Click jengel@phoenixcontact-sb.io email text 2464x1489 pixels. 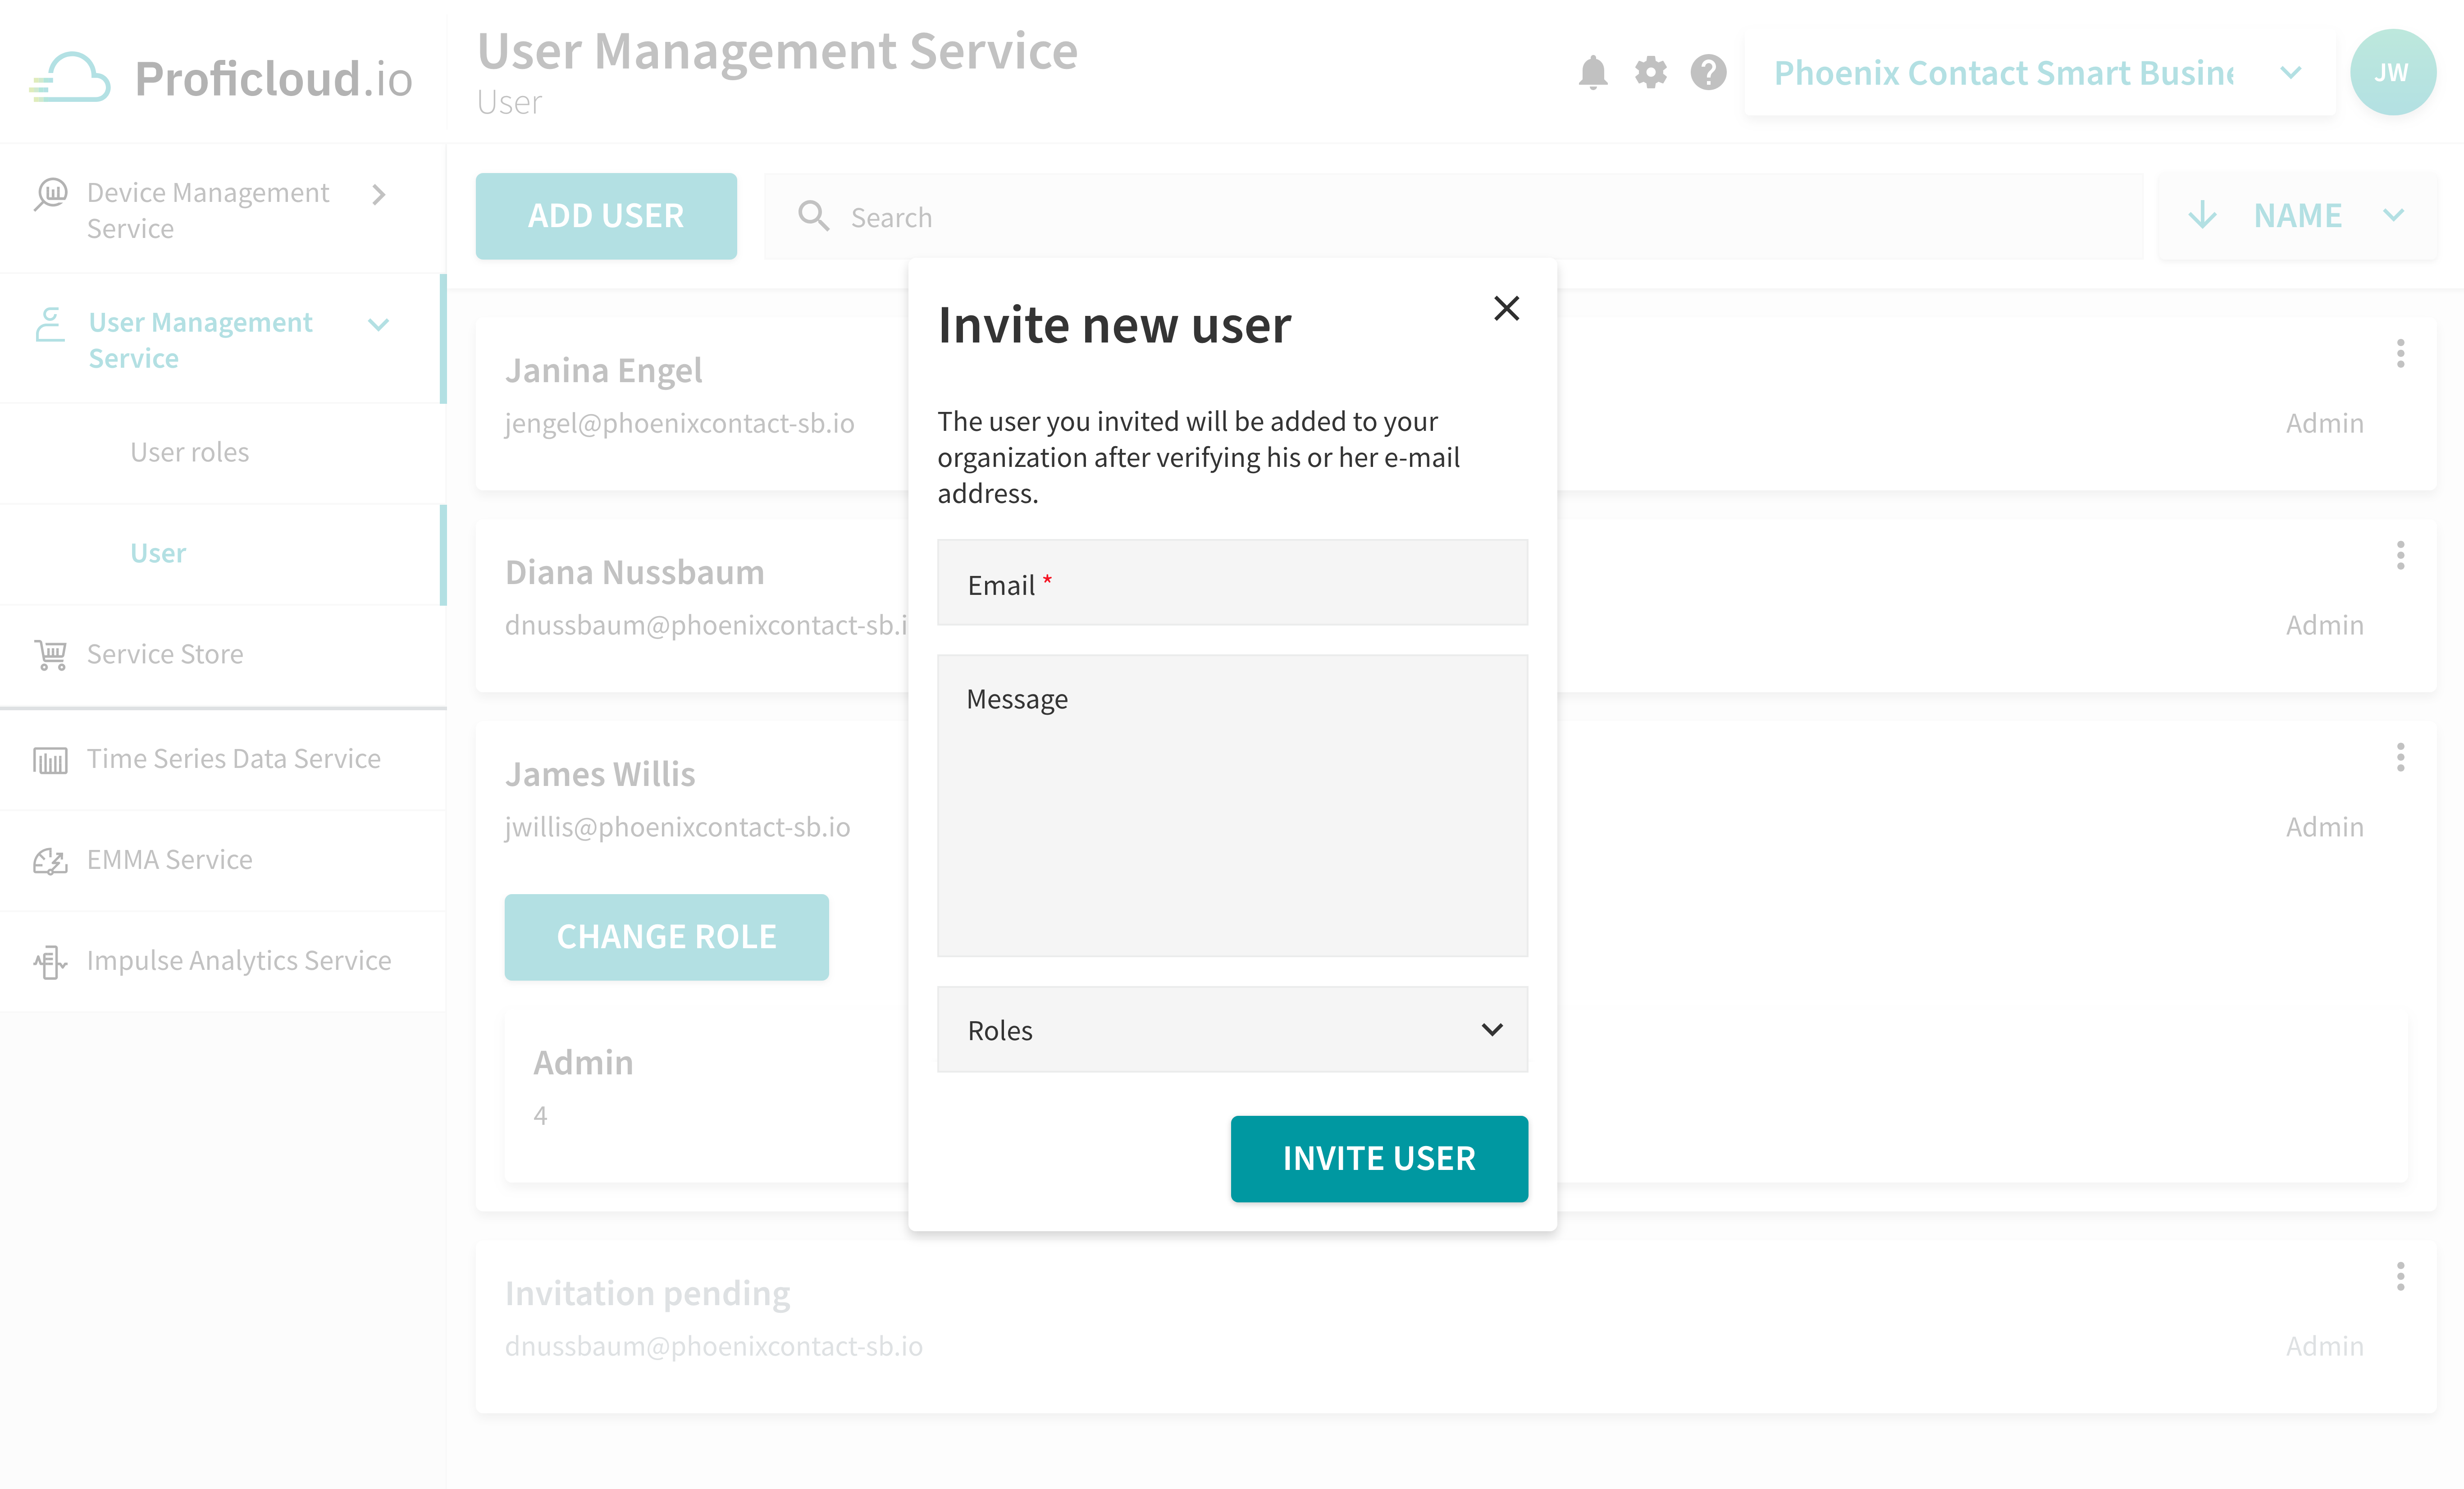[680, 424]
